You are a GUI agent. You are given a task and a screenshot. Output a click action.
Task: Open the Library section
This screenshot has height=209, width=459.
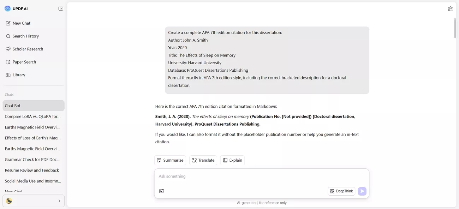[x=19, y=74]
